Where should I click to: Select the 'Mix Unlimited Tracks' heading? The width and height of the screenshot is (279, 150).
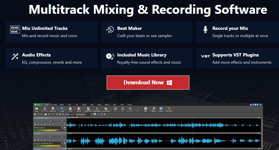point(45,28)
